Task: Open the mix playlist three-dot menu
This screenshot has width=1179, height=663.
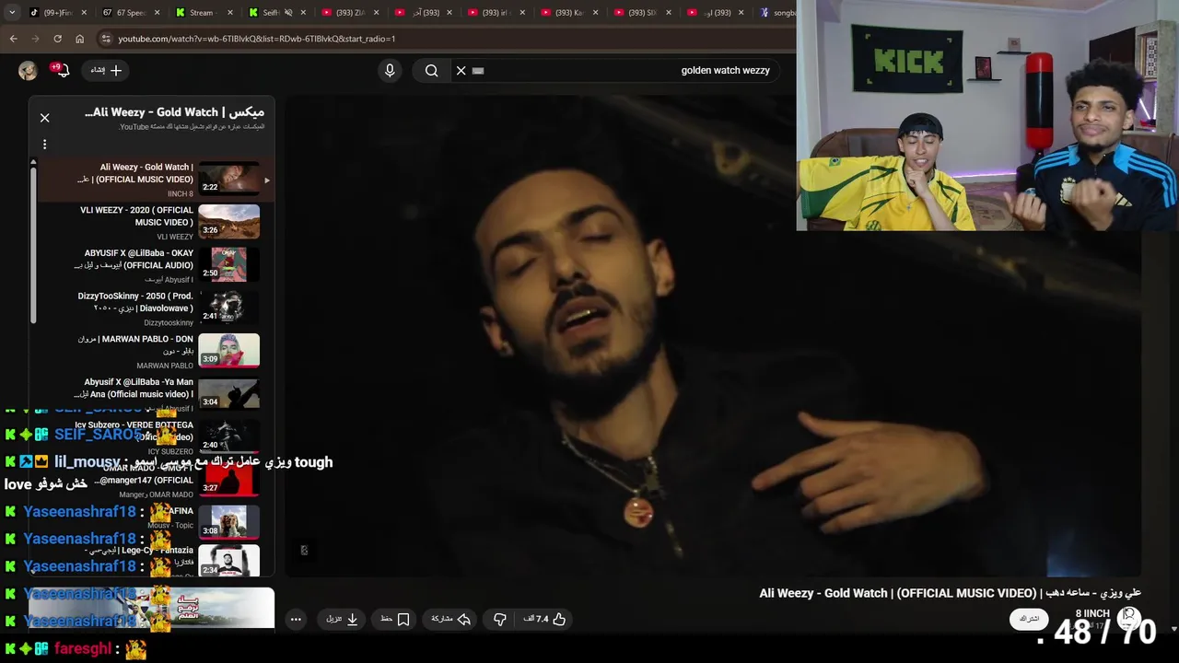Action: coord(44,145)
